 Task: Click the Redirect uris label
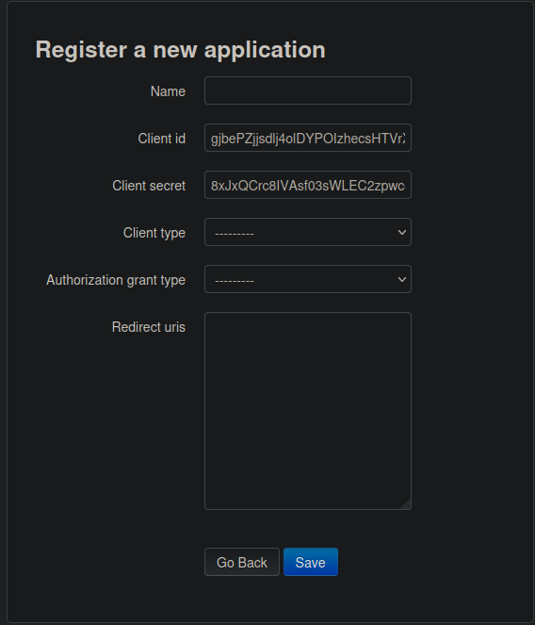[149, 327]
